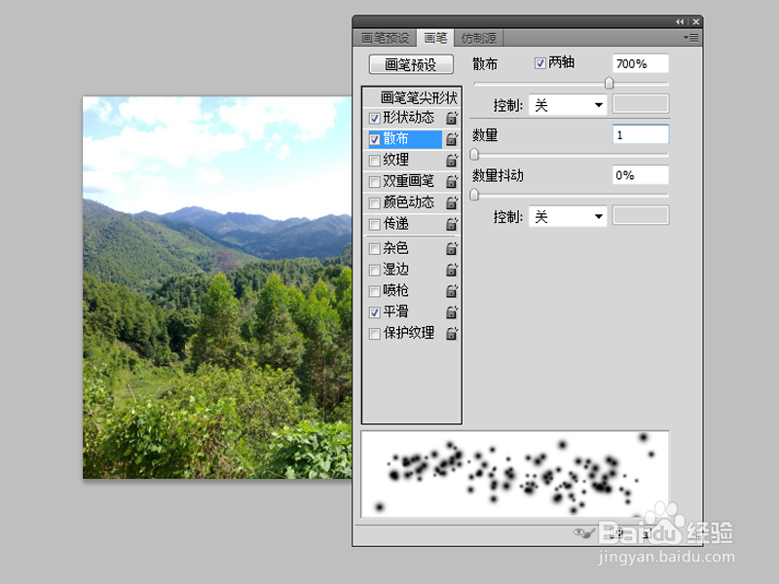Screen dimensions: 779x584
Task: Click the brush stroke preview area
Action: coord(515,474)
